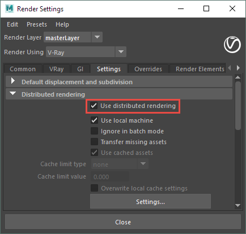This screenshot has width=246, height=234.
Task: Click the V-Ray logo icon
Action: (232, 45)
